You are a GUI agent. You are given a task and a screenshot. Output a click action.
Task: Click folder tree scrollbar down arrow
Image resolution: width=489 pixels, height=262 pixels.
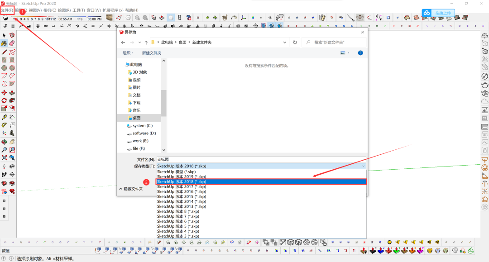click(164, 150)
